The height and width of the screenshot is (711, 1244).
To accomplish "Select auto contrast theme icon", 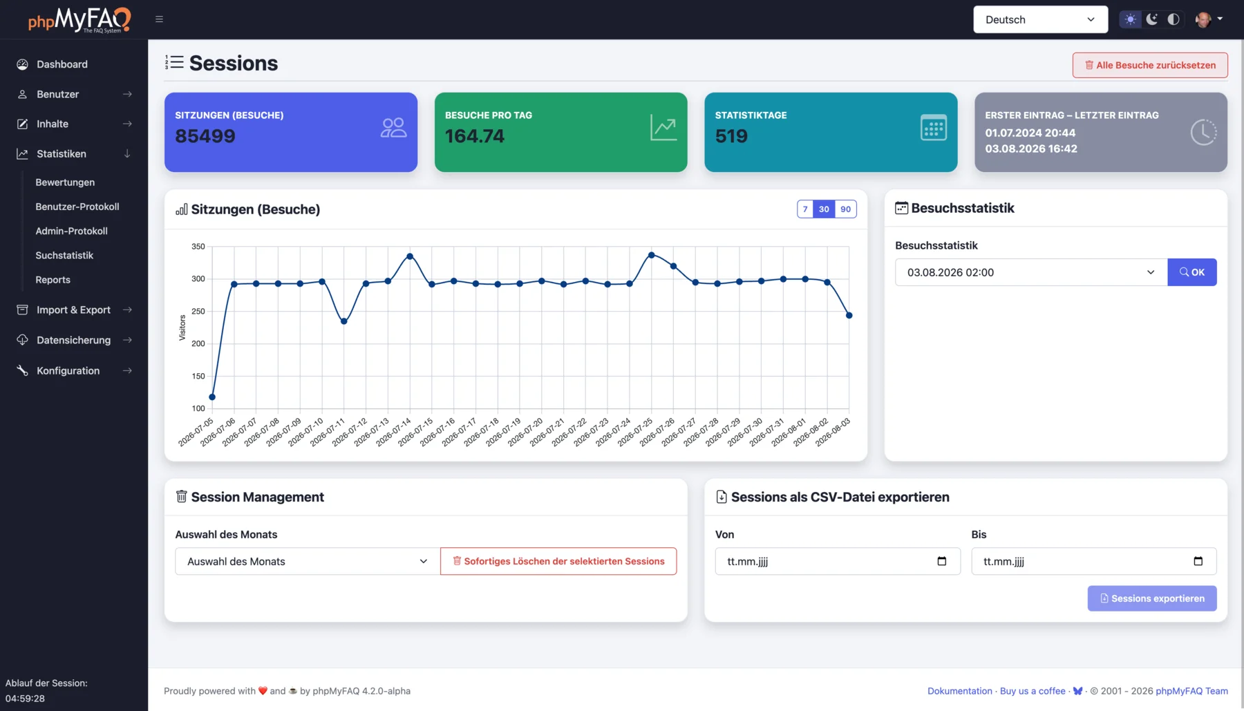I will (1174, 19).
